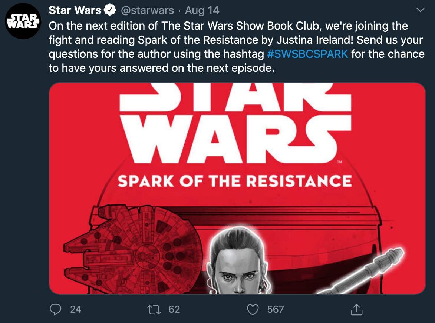Click the blue verified badge

pos(110,10)
